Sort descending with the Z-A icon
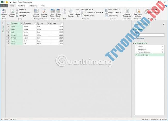168x121 pixels. pyautogui.click(x=65, y=13)
